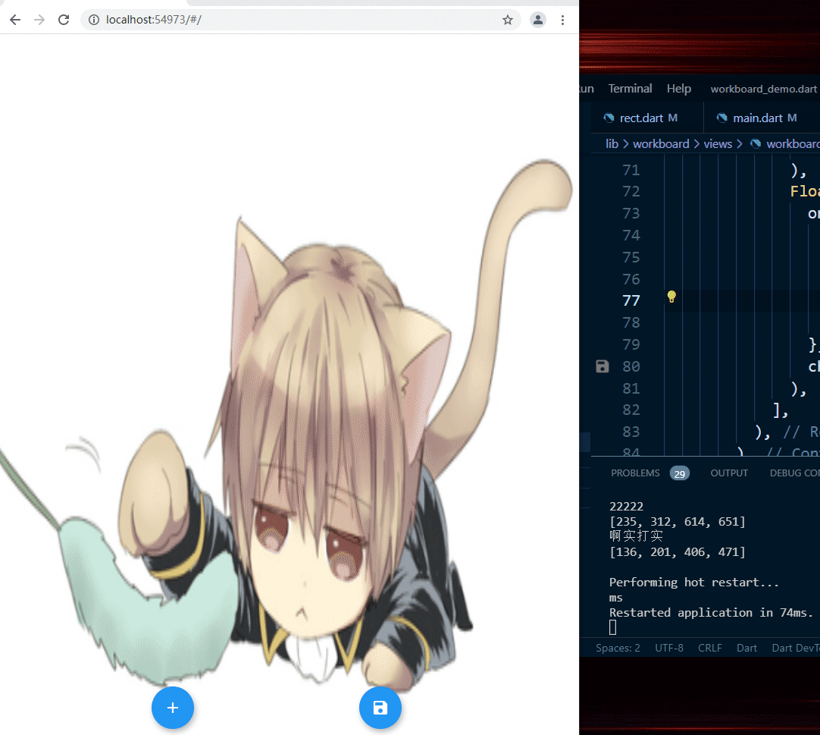Go forward in browser history

39,20
